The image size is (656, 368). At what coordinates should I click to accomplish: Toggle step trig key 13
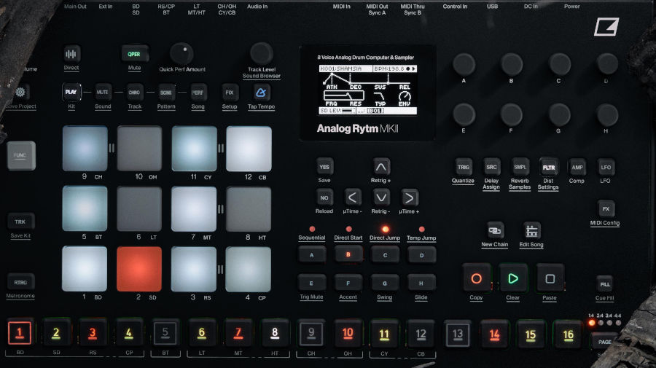[457, 334]
